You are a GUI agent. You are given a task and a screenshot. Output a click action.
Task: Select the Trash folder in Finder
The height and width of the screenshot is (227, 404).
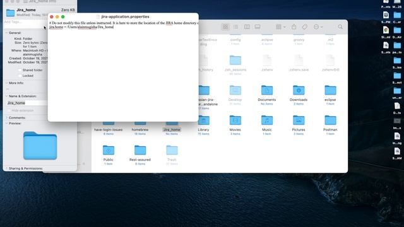pos(172,150)
